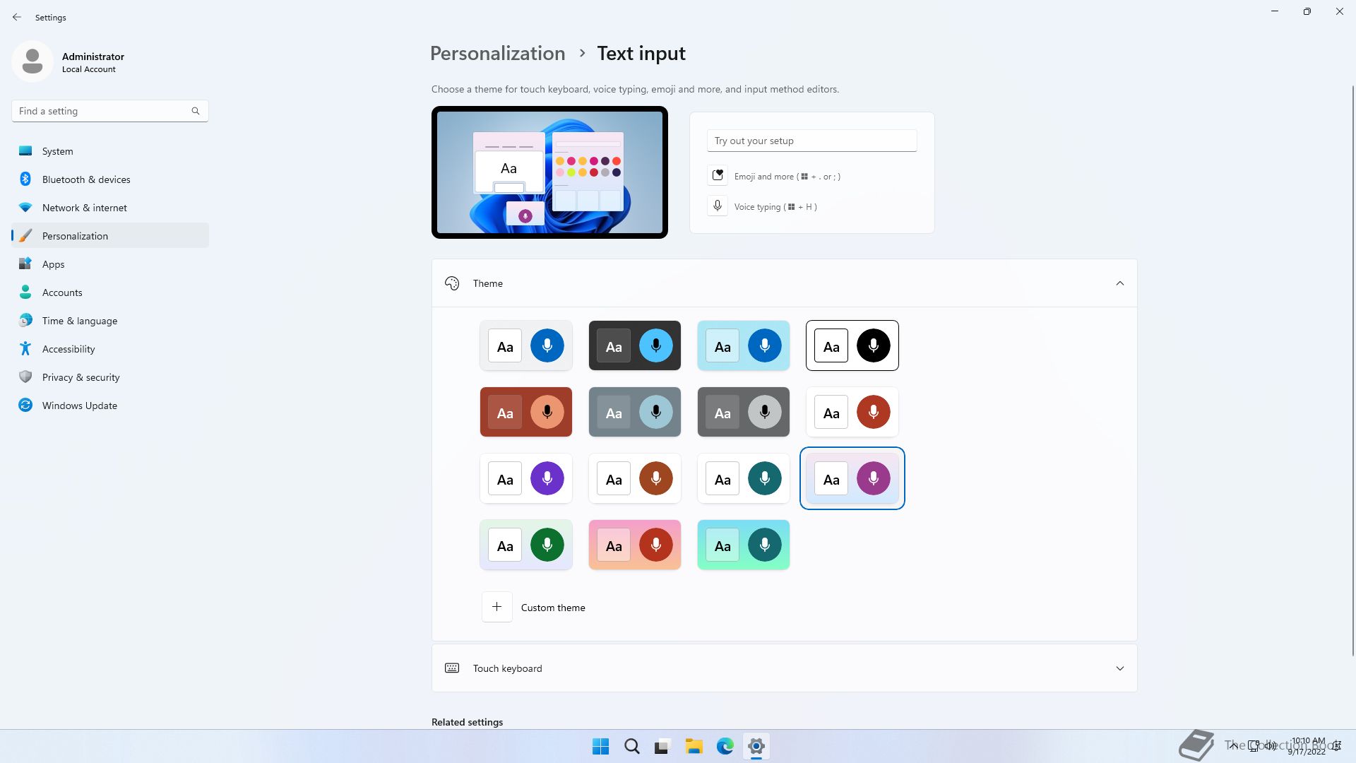Select the pink-orange gradient theme
This screenshot has height=763, width=1356.
point(635,545)
